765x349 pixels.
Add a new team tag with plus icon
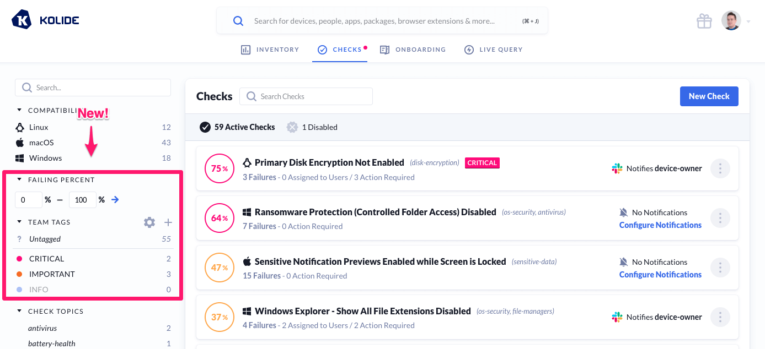tap(168, 222)
